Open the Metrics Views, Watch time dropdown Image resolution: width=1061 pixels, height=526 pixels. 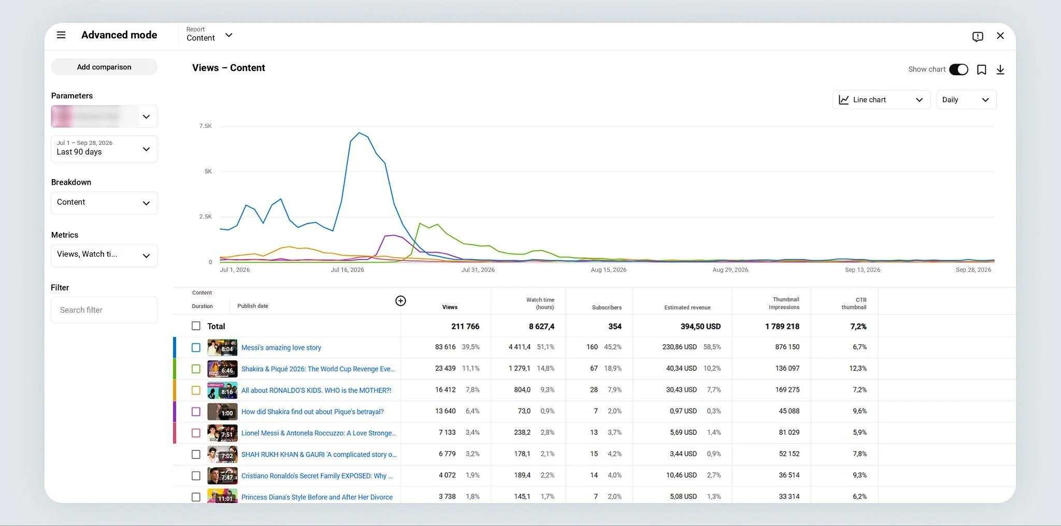pyautogui.click(x=104, y=255)
